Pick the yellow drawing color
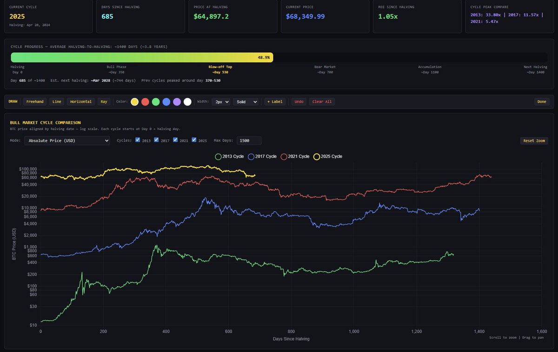The width and height of the screenshot is (558, 352). 134,101
